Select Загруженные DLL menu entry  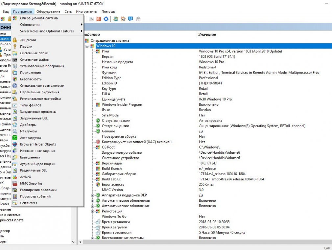pyautogui.click(x=47, y=118)
